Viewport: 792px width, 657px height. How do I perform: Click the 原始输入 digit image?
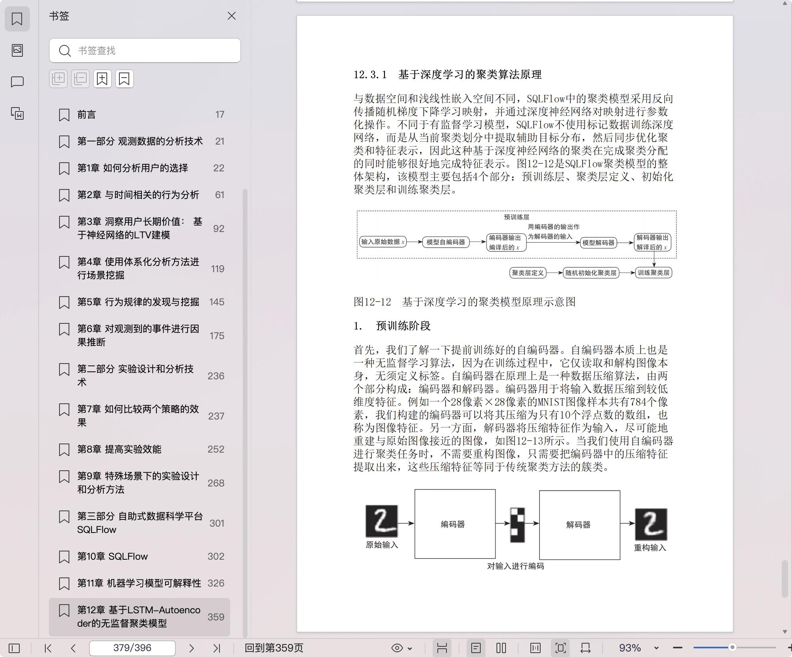click(382, 521)
